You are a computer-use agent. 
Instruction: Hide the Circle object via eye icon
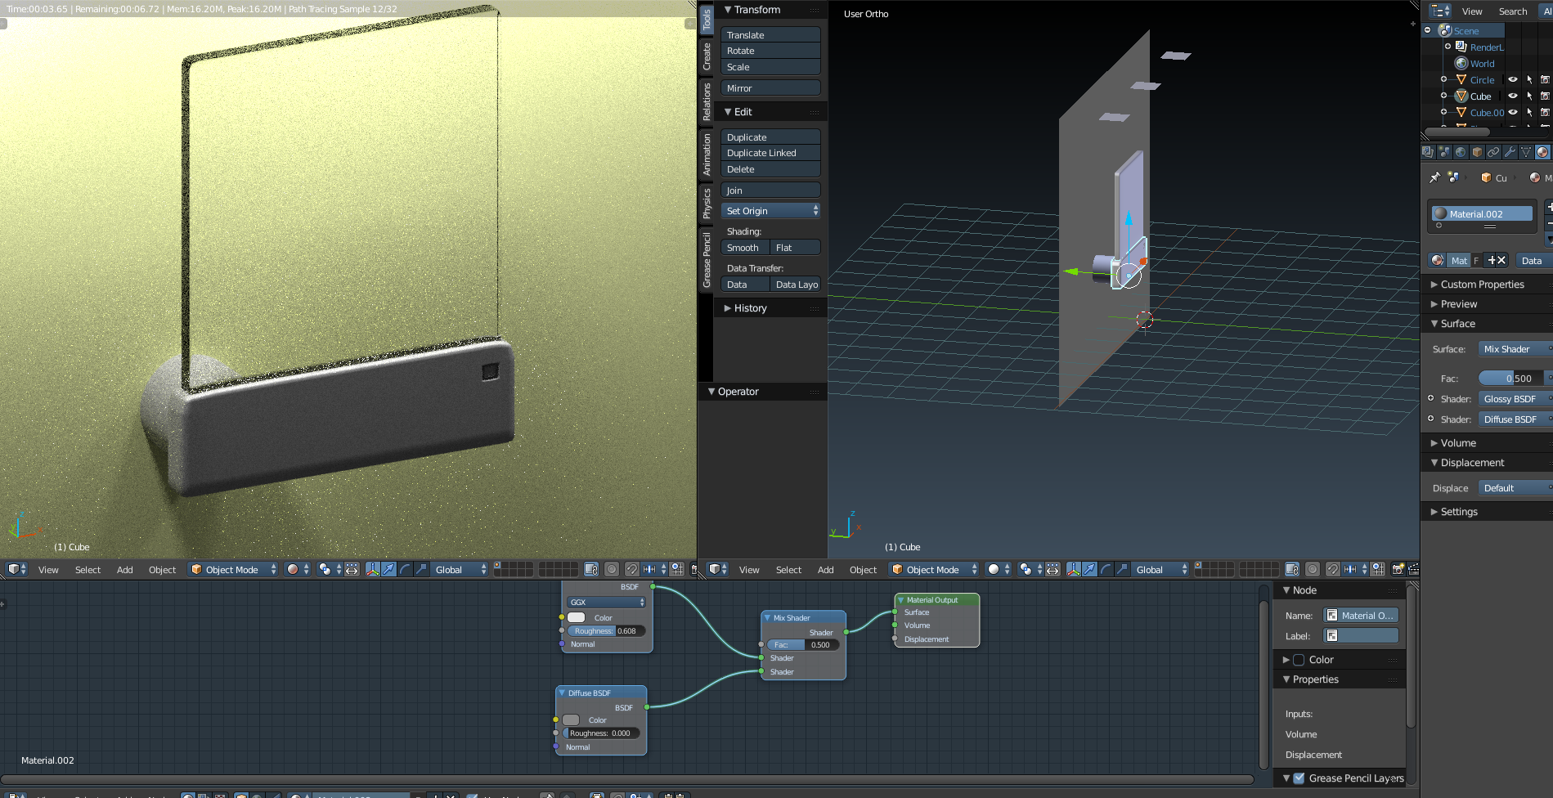(x=1513, y=80)
